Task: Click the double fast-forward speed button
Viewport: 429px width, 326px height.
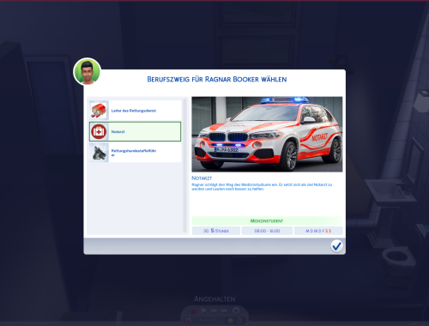Action: tap(214, 311)
